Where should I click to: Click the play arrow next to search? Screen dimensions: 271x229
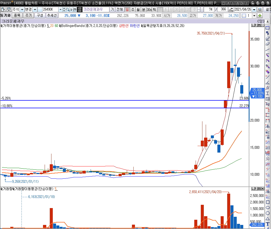(x=71, y=10)
